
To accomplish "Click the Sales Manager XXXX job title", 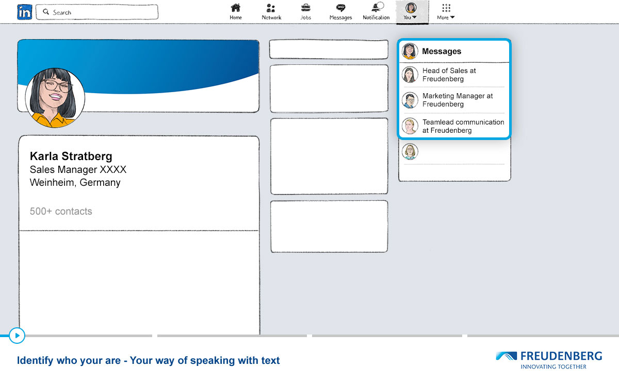I will (x=78, y=169).
